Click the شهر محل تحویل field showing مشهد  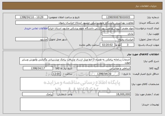[32, 39]
